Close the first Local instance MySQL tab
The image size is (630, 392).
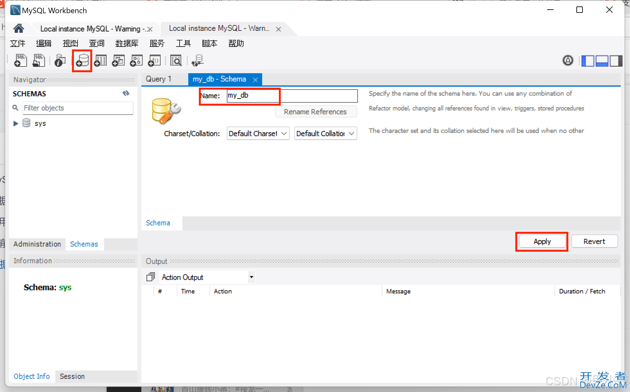(150, 29)
